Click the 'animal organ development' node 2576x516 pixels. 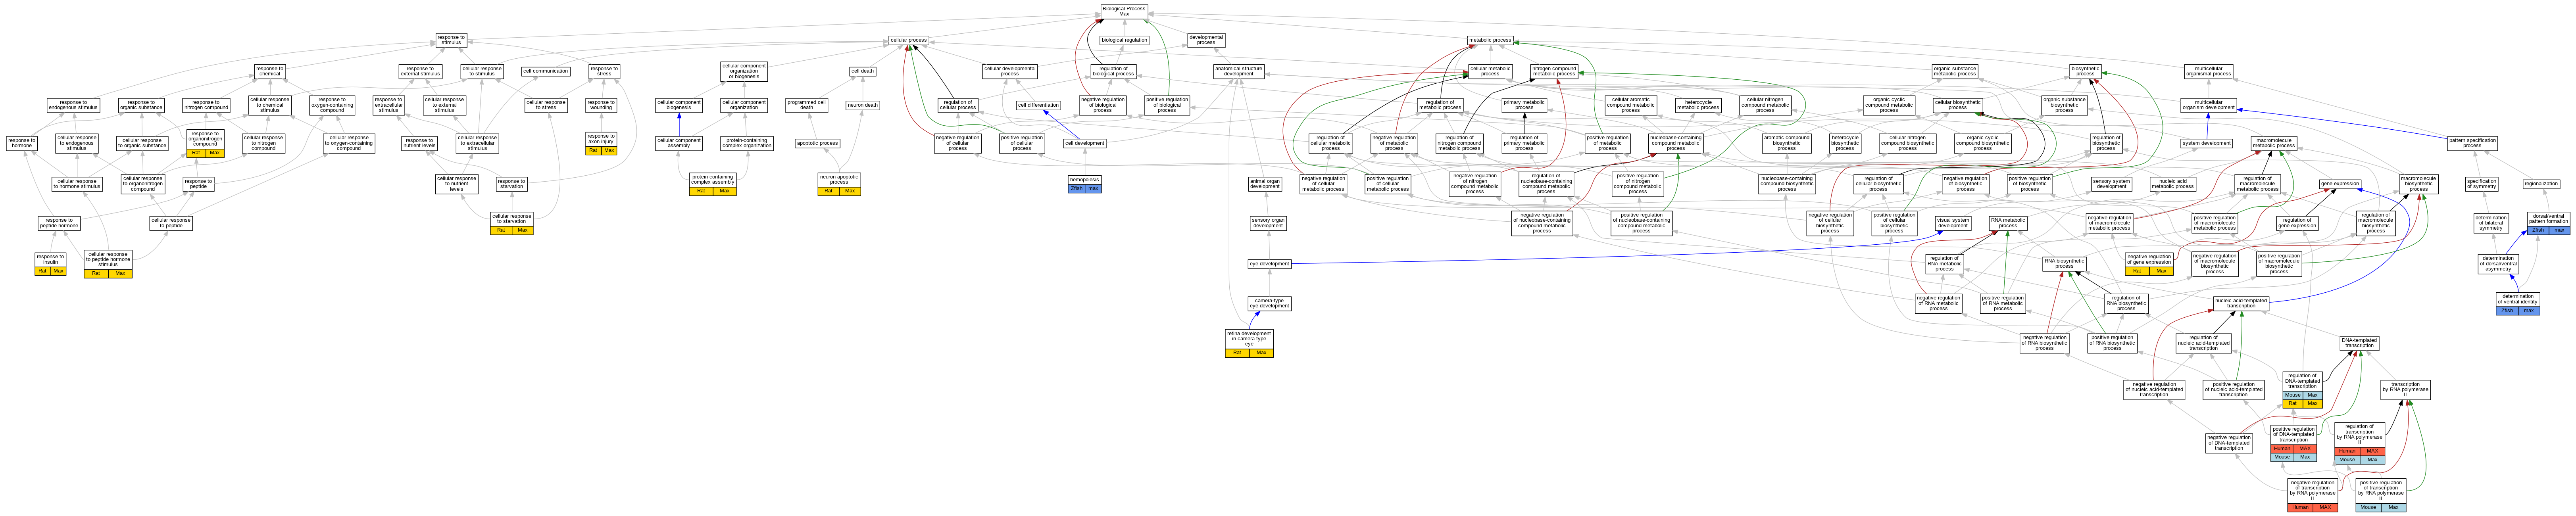pyautogui.click(x=1265, y=184)
